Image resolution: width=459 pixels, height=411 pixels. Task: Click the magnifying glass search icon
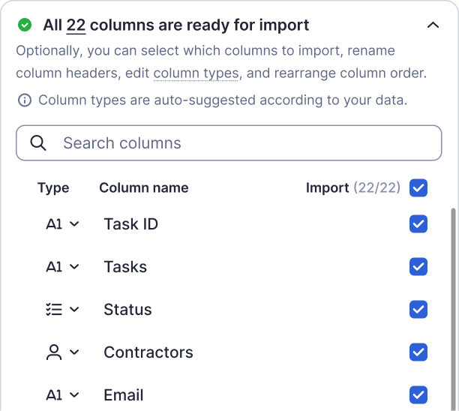38,143
